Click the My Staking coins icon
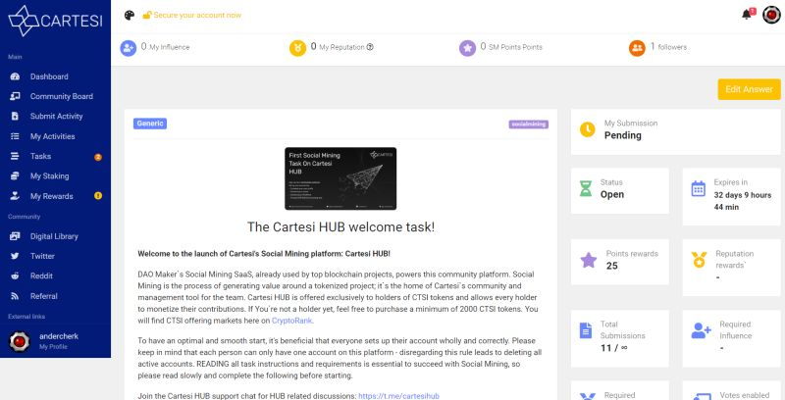 [15, 176]
